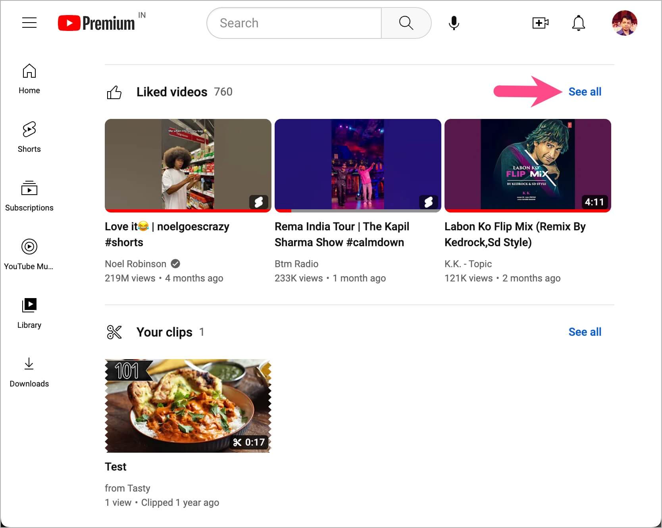Open the hamburger guide menu

tap(29, 23)
